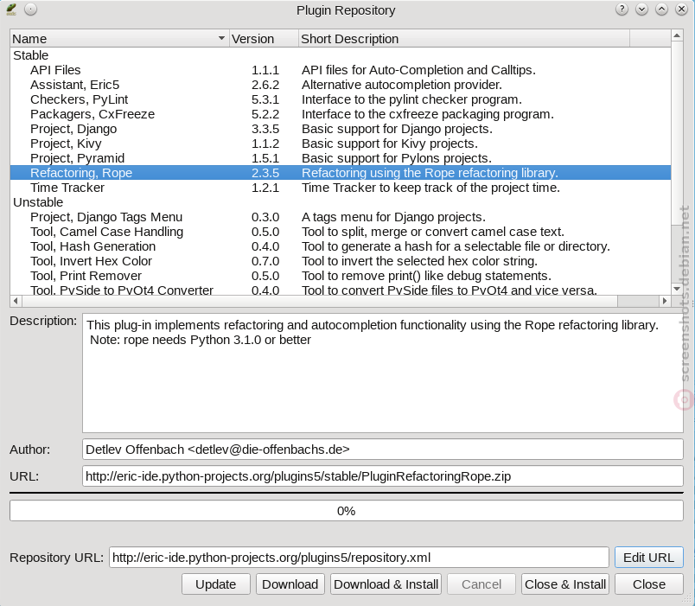Click the plugin list scroll-down arrow

677,289
